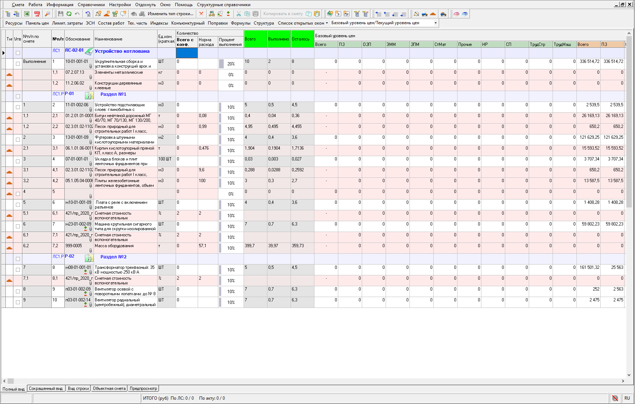Click the 'ПР' document icon
Screen dimensions: 635x404
[347, 14]
